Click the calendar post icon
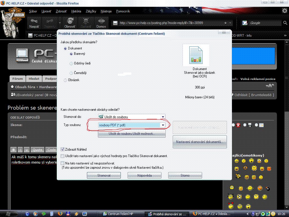289x217 pixels. pos(261,125)
